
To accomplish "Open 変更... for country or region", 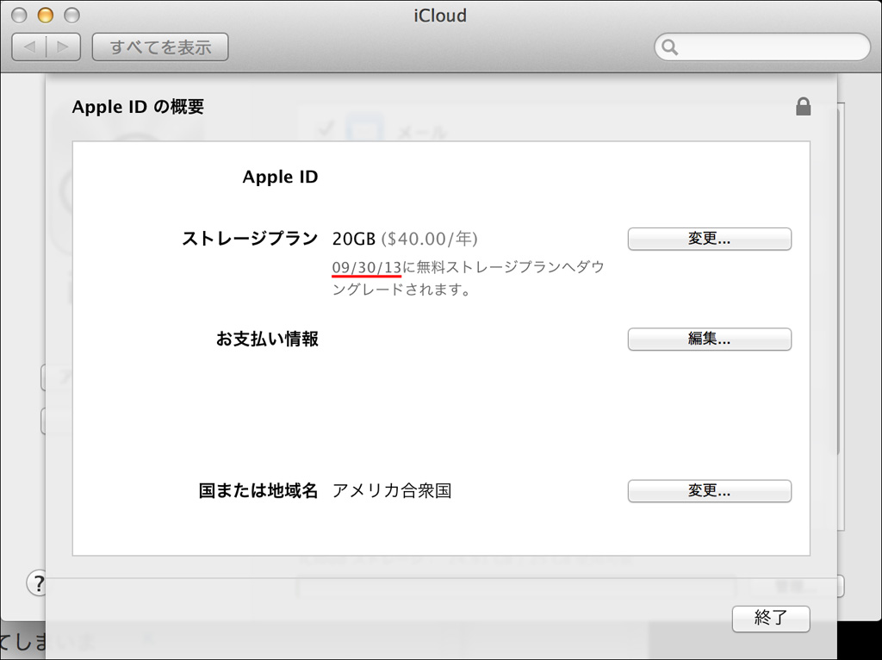I will (x=710, y=490).
